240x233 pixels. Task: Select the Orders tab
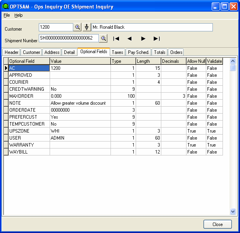176,52
